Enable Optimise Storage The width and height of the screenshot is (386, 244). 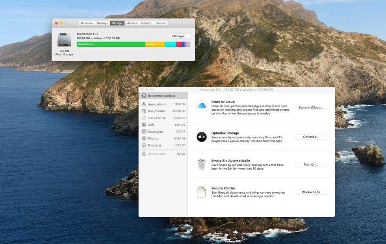(x=310, y=137)
